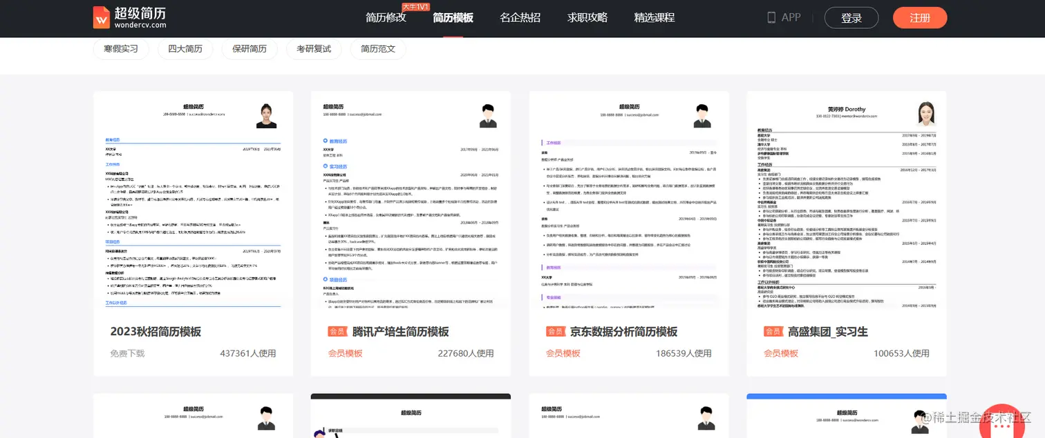The image size is (1045, 438).
Task: Click 会员模板 under 腾讯产培生简历模板
Action: (x=346, y=353)
